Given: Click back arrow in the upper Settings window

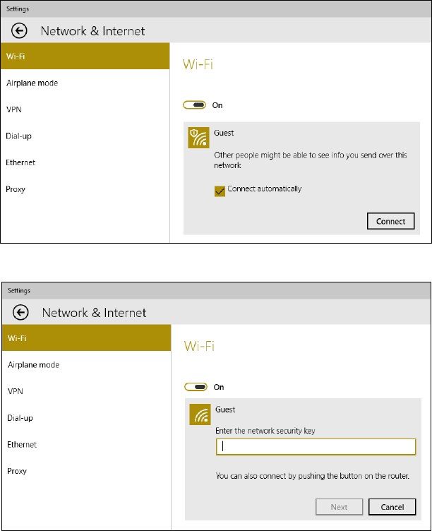Looking at the screenshot, I should tap(20, 30).
